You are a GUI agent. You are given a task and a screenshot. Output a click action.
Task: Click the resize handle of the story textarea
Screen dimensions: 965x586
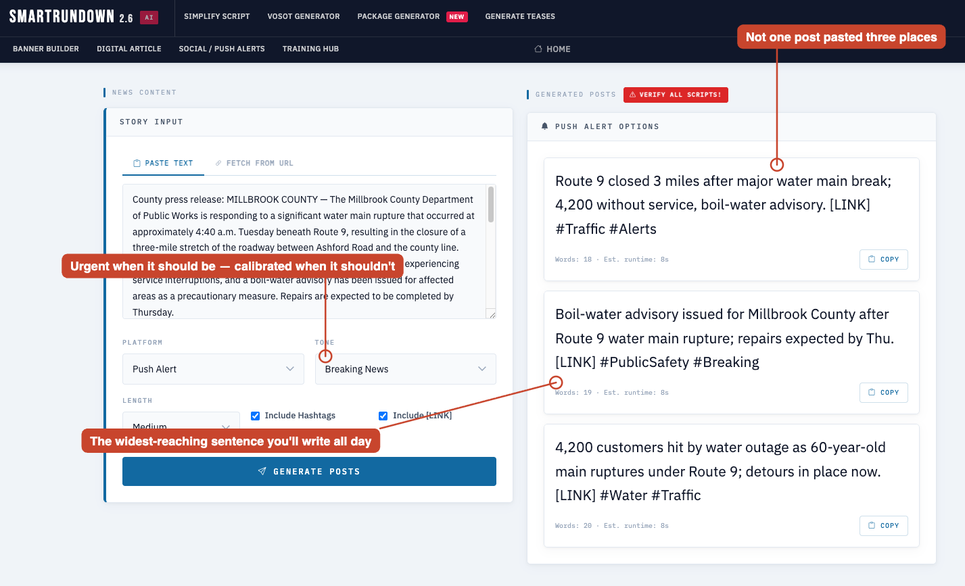[492, 315]
